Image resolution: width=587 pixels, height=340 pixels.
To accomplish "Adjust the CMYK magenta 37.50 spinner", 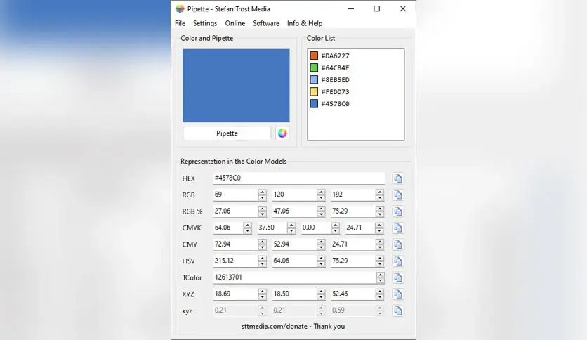I will pyautogui.click(x=291, y=228).
